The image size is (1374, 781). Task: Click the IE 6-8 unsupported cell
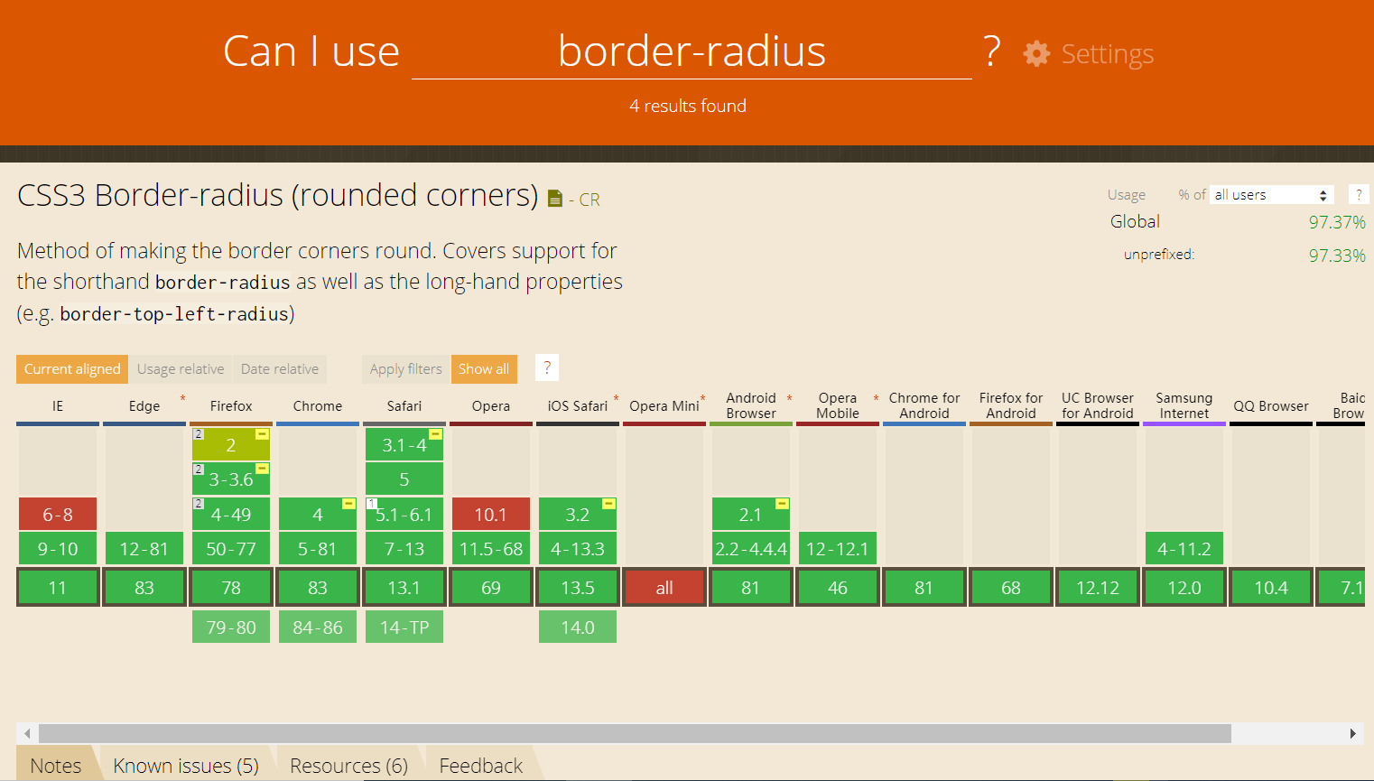pos(58,515)
